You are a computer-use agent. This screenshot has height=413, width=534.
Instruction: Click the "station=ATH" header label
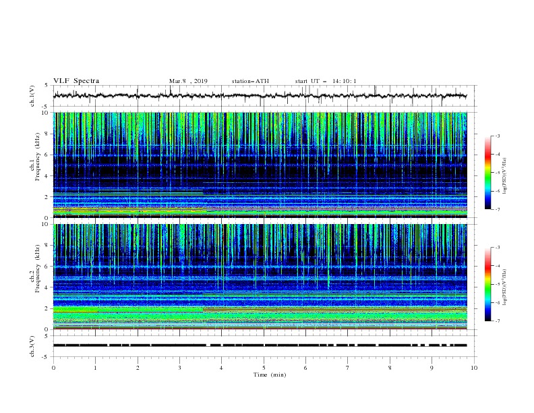tap(250, 81)
